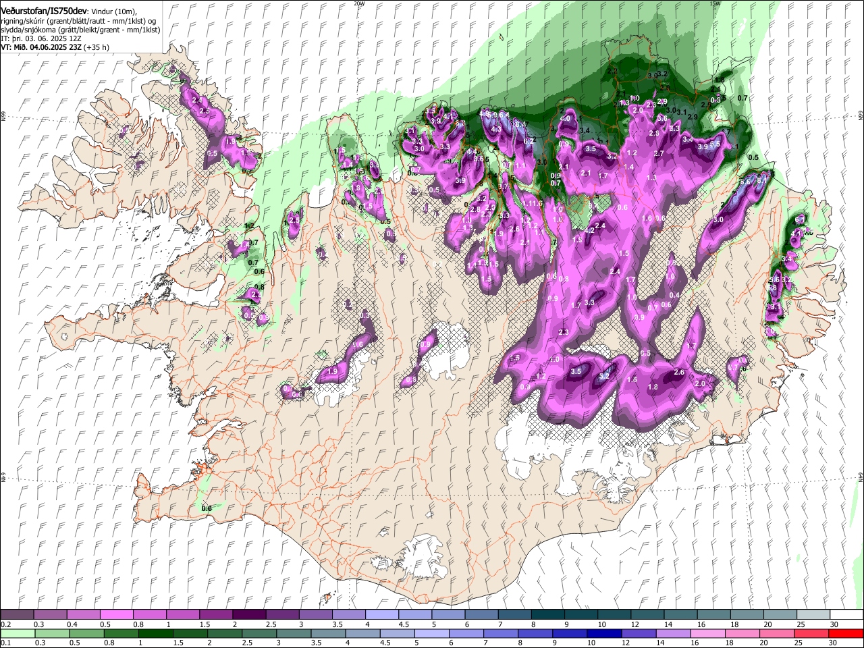Screen dimensions: 864x648
Task: Select pale lavender swatch at 4 in upper legend
Action: point(381,615)
